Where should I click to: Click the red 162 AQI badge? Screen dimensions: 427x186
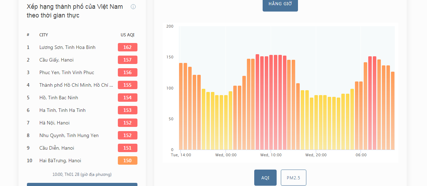click(x=128, y=47)
